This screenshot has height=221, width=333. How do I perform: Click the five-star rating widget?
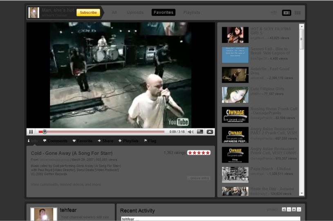pos(199,153)
